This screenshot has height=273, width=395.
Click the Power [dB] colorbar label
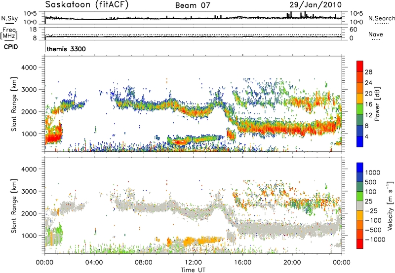click(x=377, y=104)
